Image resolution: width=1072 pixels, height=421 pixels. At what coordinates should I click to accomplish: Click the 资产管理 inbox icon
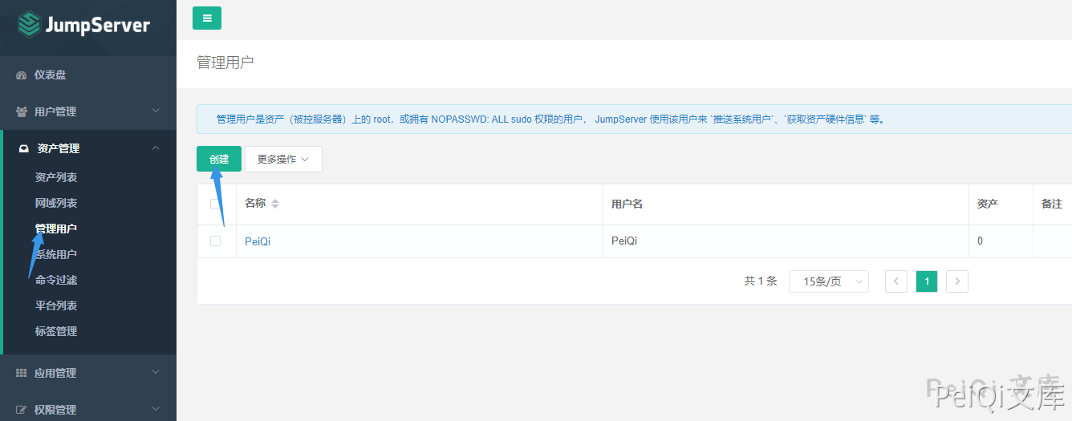(x=23, y=148)
